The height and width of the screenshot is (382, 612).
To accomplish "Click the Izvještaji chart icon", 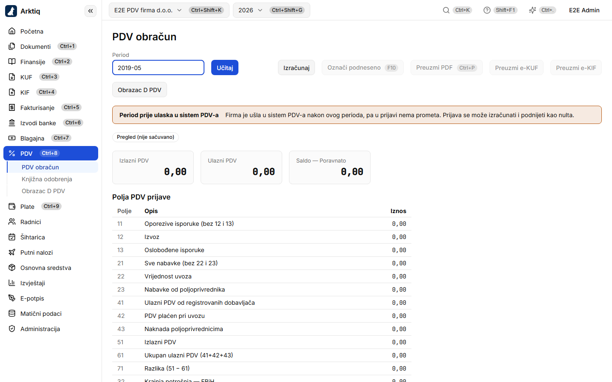I will (12, 283).
